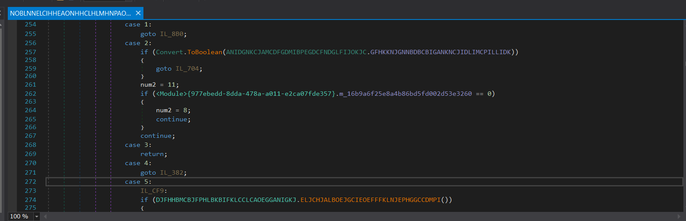This screenshot has height=221, width=686.
Task: Click ELJCHJALBOEJGCIEOEFFFKLNJEPHGGCCDMPI method call
Action: (x=371, y=200)
